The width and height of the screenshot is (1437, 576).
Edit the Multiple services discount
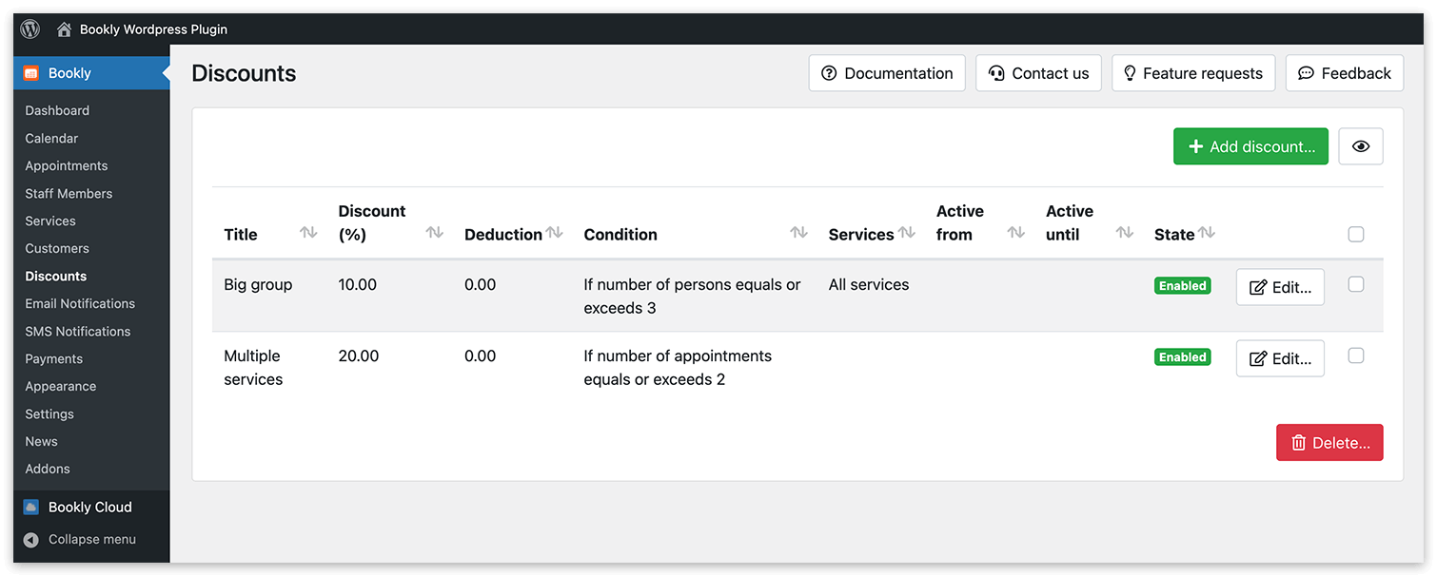[1280, 358]
